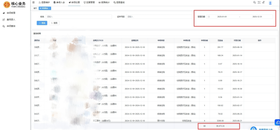280x130 pixels.
Task: Switch to the 首页 tab
Action: coord(35,8)
